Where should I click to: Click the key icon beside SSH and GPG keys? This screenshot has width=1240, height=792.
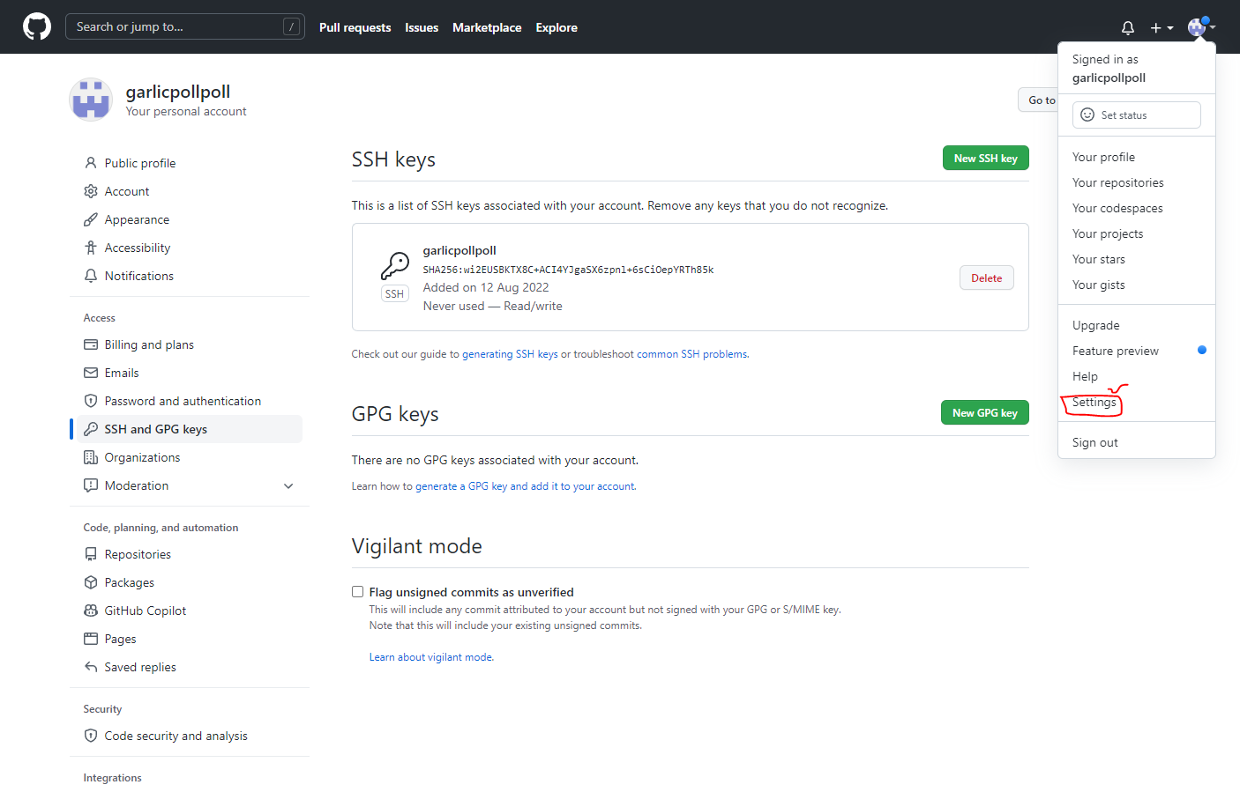click(91, 429)
